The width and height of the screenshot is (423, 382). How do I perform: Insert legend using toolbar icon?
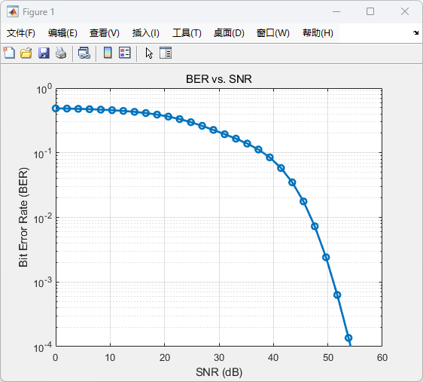[x=125, y=53]
